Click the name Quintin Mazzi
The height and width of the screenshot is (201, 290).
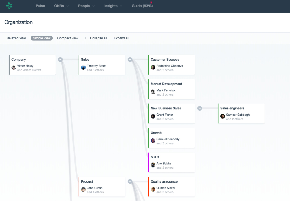[x=165, y=188]
